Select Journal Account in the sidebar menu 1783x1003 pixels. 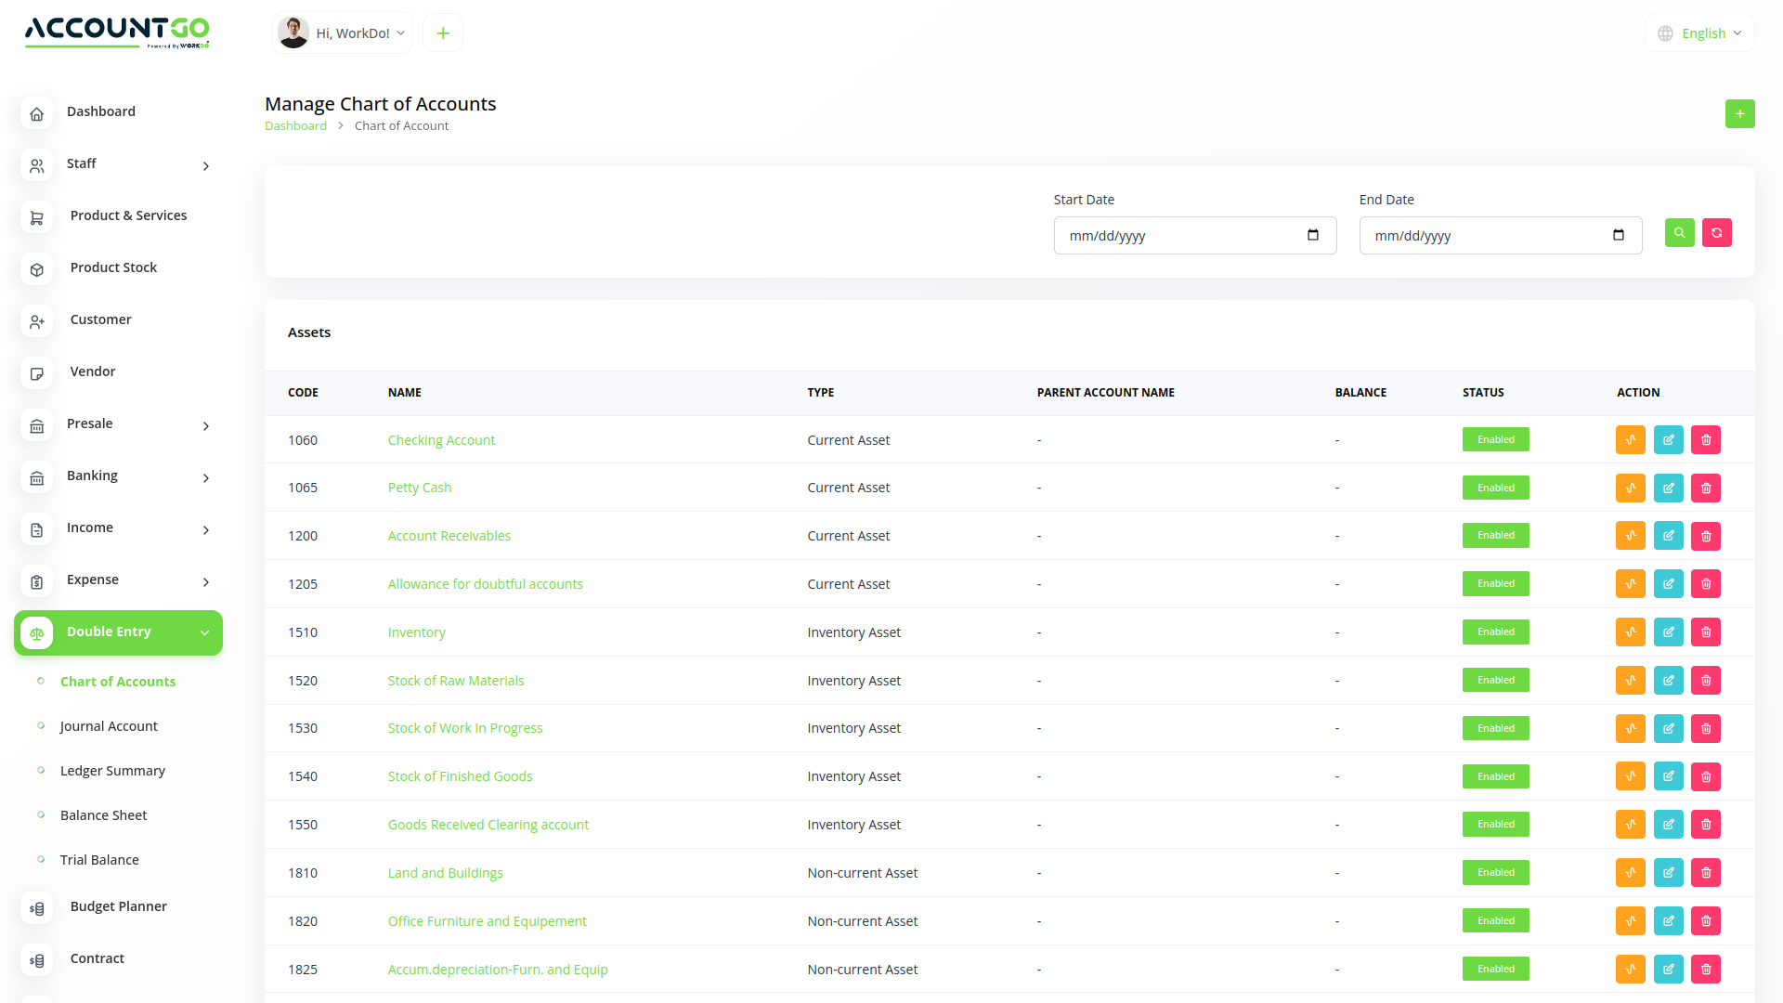pos(108,725)
